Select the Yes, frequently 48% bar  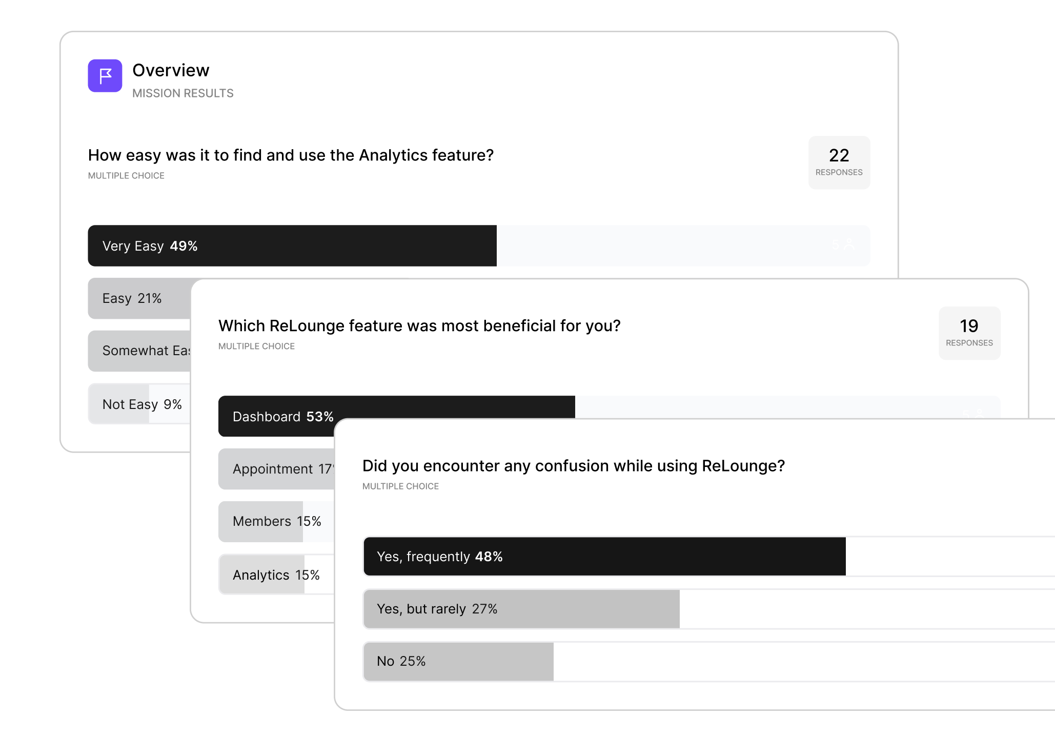click(708, 557)
